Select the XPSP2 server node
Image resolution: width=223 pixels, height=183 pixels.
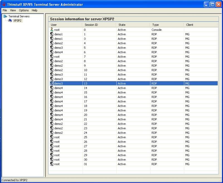[x=17, y=20]
